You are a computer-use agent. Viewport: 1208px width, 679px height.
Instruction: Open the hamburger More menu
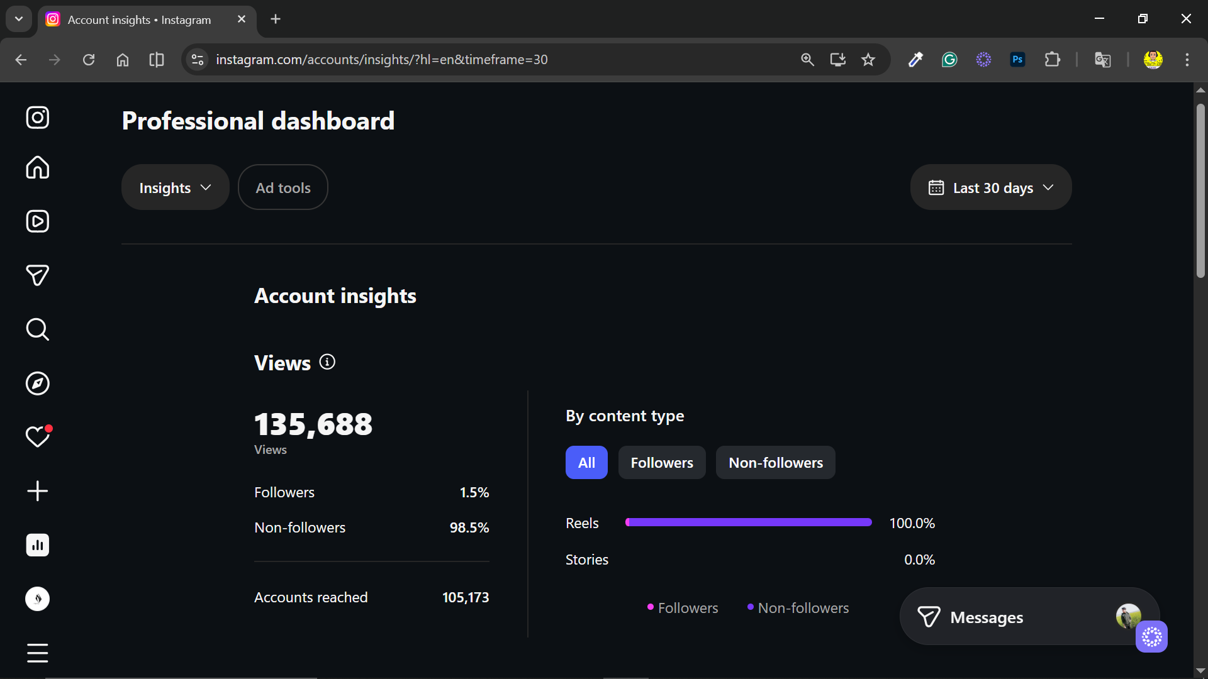38,653
